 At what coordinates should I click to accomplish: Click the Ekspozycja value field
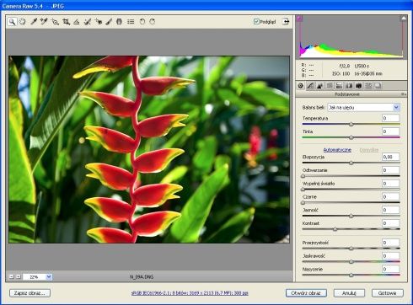[390, 157]
